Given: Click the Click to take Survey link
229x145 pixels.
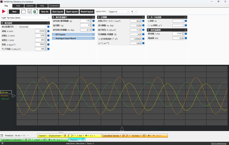Looking at the screenshot, I should (x=219, y=143).
